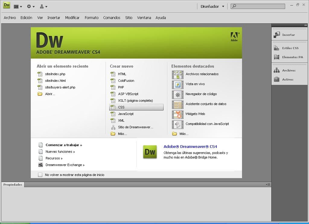Click the Dreamweaver Exchange icon
Screen dimensions: 309x224
[x=41, y=165]
